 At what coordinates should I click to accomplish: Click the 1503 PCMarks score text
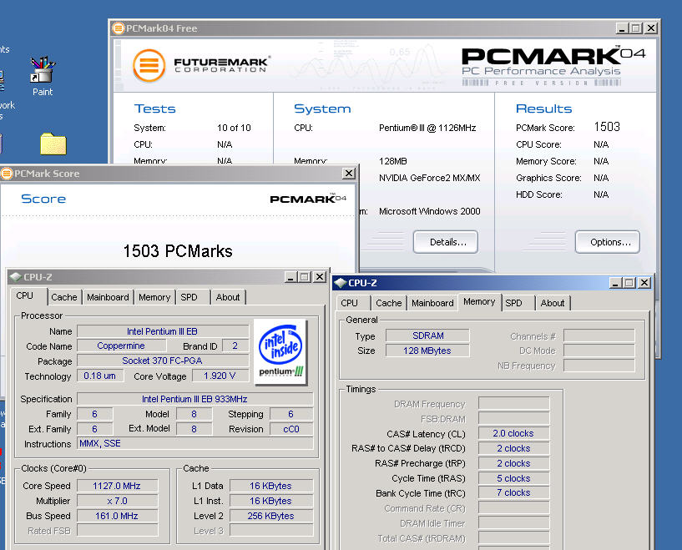178,251
